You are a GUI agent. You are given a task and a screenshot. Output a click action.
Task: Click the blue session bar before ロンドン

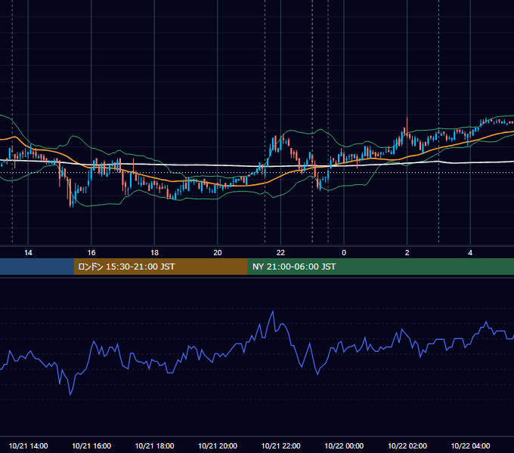click(37, 267)
